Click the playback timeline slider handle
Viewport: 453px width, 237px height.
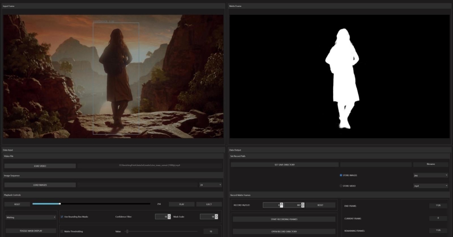click(60, 204)
